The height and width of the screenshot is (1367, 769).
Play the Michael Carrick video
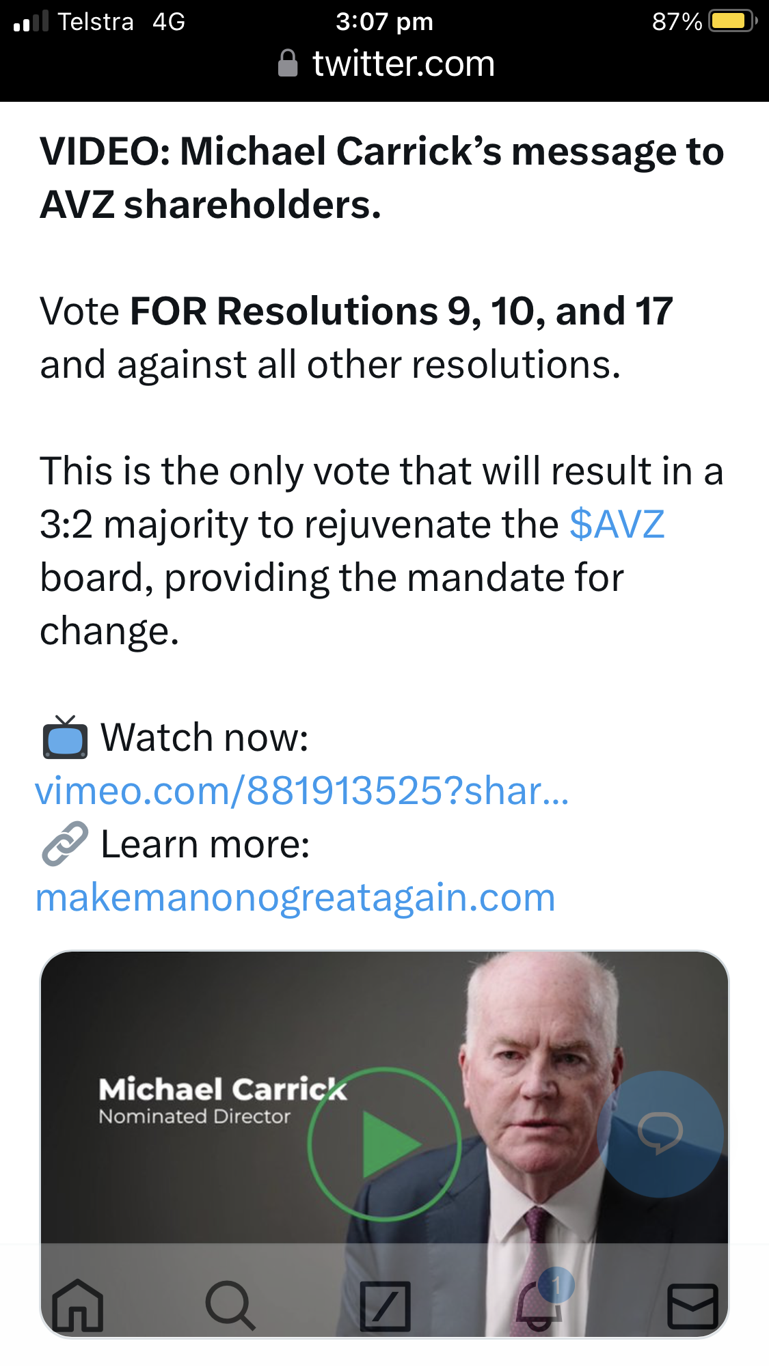coord(384,1144)
